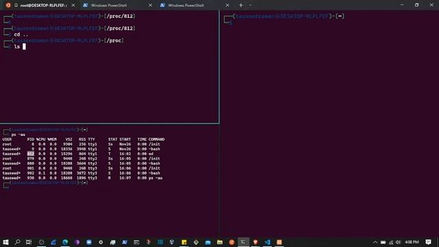Launch Microsoft Edge from taskbar

(x=65, y=242)
